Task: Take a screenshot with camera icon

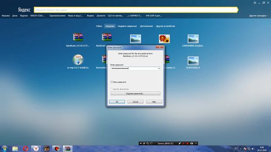Action: coord(192,144)
